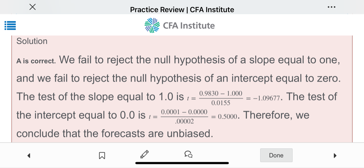364x168 pixels.
Task: Select the bold 'A is correct.' text
Action: point(36,61)
